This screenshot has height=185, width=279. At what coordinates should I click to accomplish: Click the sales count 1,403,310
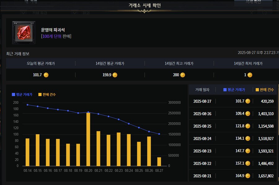click(x=266, y=114)
